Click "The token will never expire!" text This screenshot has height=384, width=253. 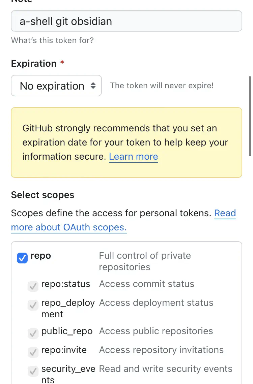click(162, 86)
